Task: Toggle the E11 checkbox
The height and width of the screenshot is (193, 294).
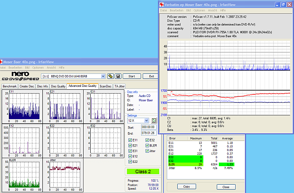Action: pyautogui.click(x=130, y=140)
